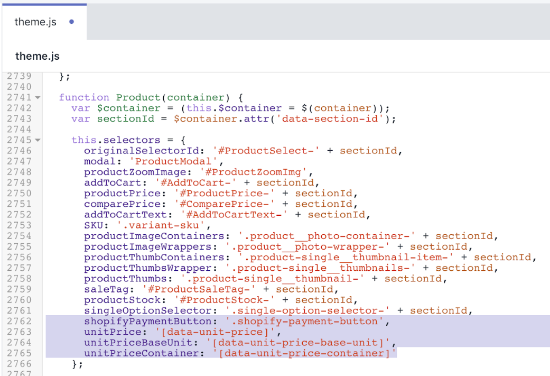Image resolution: width=550 pixels, height=376 pixels.
Task: Collapse the Product function at line 2741
Action: click(x=38, y=98)
